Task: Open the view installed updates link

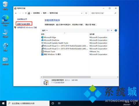Action: 24,24
